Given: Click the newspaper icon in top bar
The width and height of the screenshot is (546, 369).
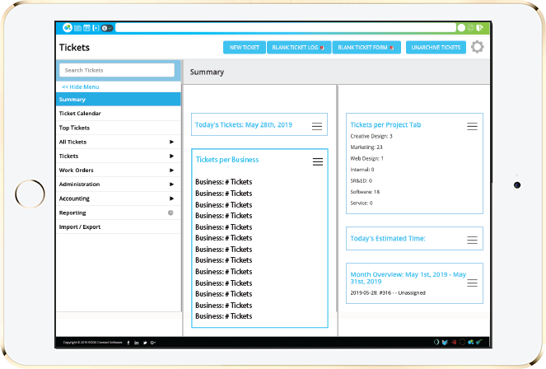Looking at the screenshot, I should point(77,28).
